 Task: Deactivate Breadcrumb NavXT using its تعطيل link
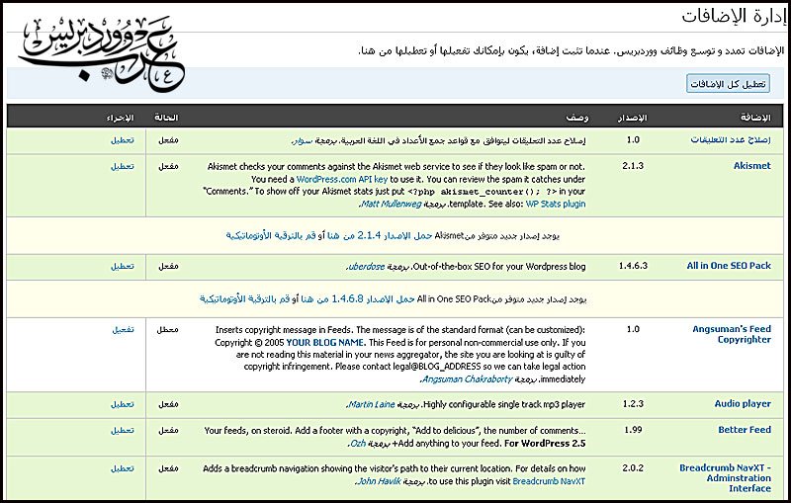pos(123,468)
